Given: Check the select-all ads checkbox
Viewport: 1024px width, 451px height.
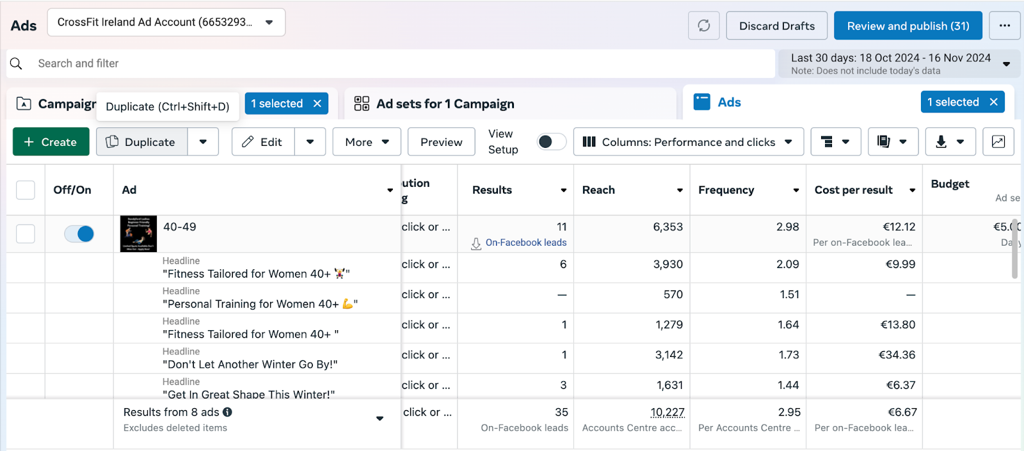Looking at the screenshot, I should (26, 190).
